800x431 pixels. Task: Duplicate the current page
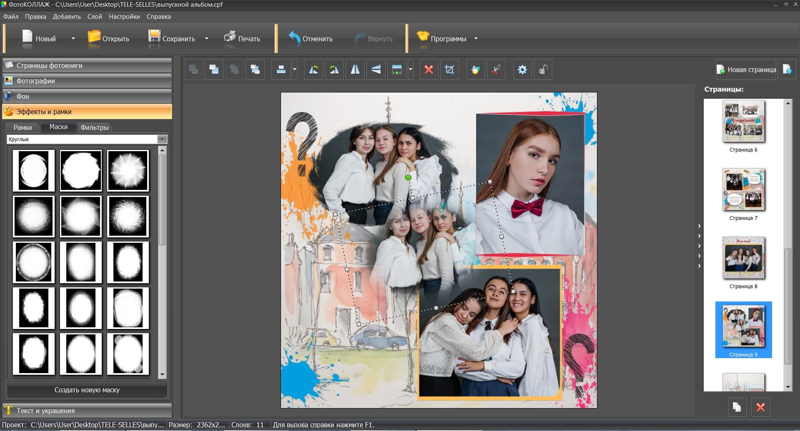click(x=737, y=407)
